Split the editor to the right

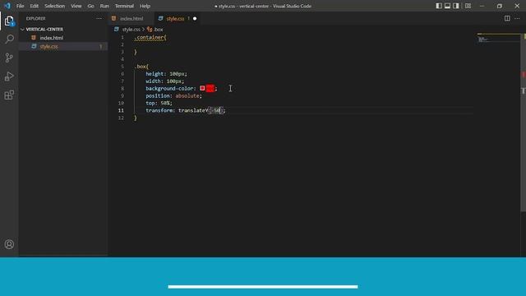(x=507, y=18)
